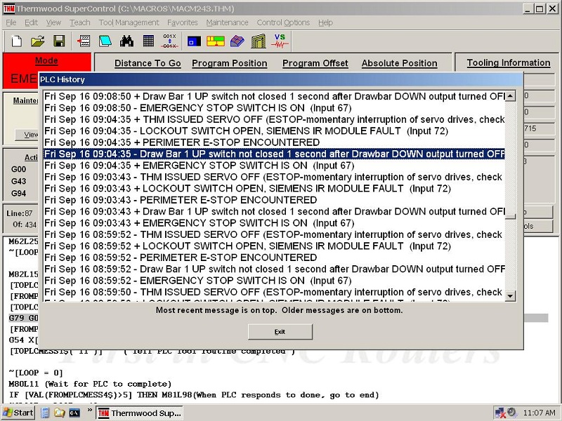Click the Program Position heading
Screen dimensions: 562x421
pos(230,63)
